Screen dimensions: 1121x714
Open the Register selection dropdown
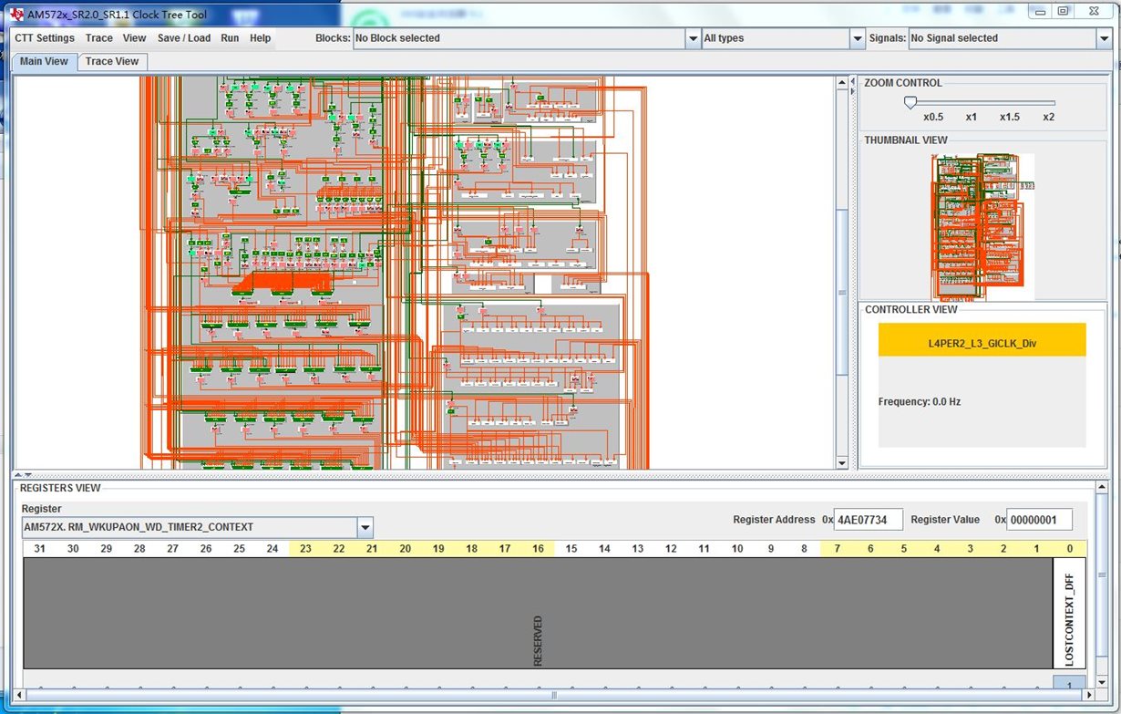(x=365, y=527)
